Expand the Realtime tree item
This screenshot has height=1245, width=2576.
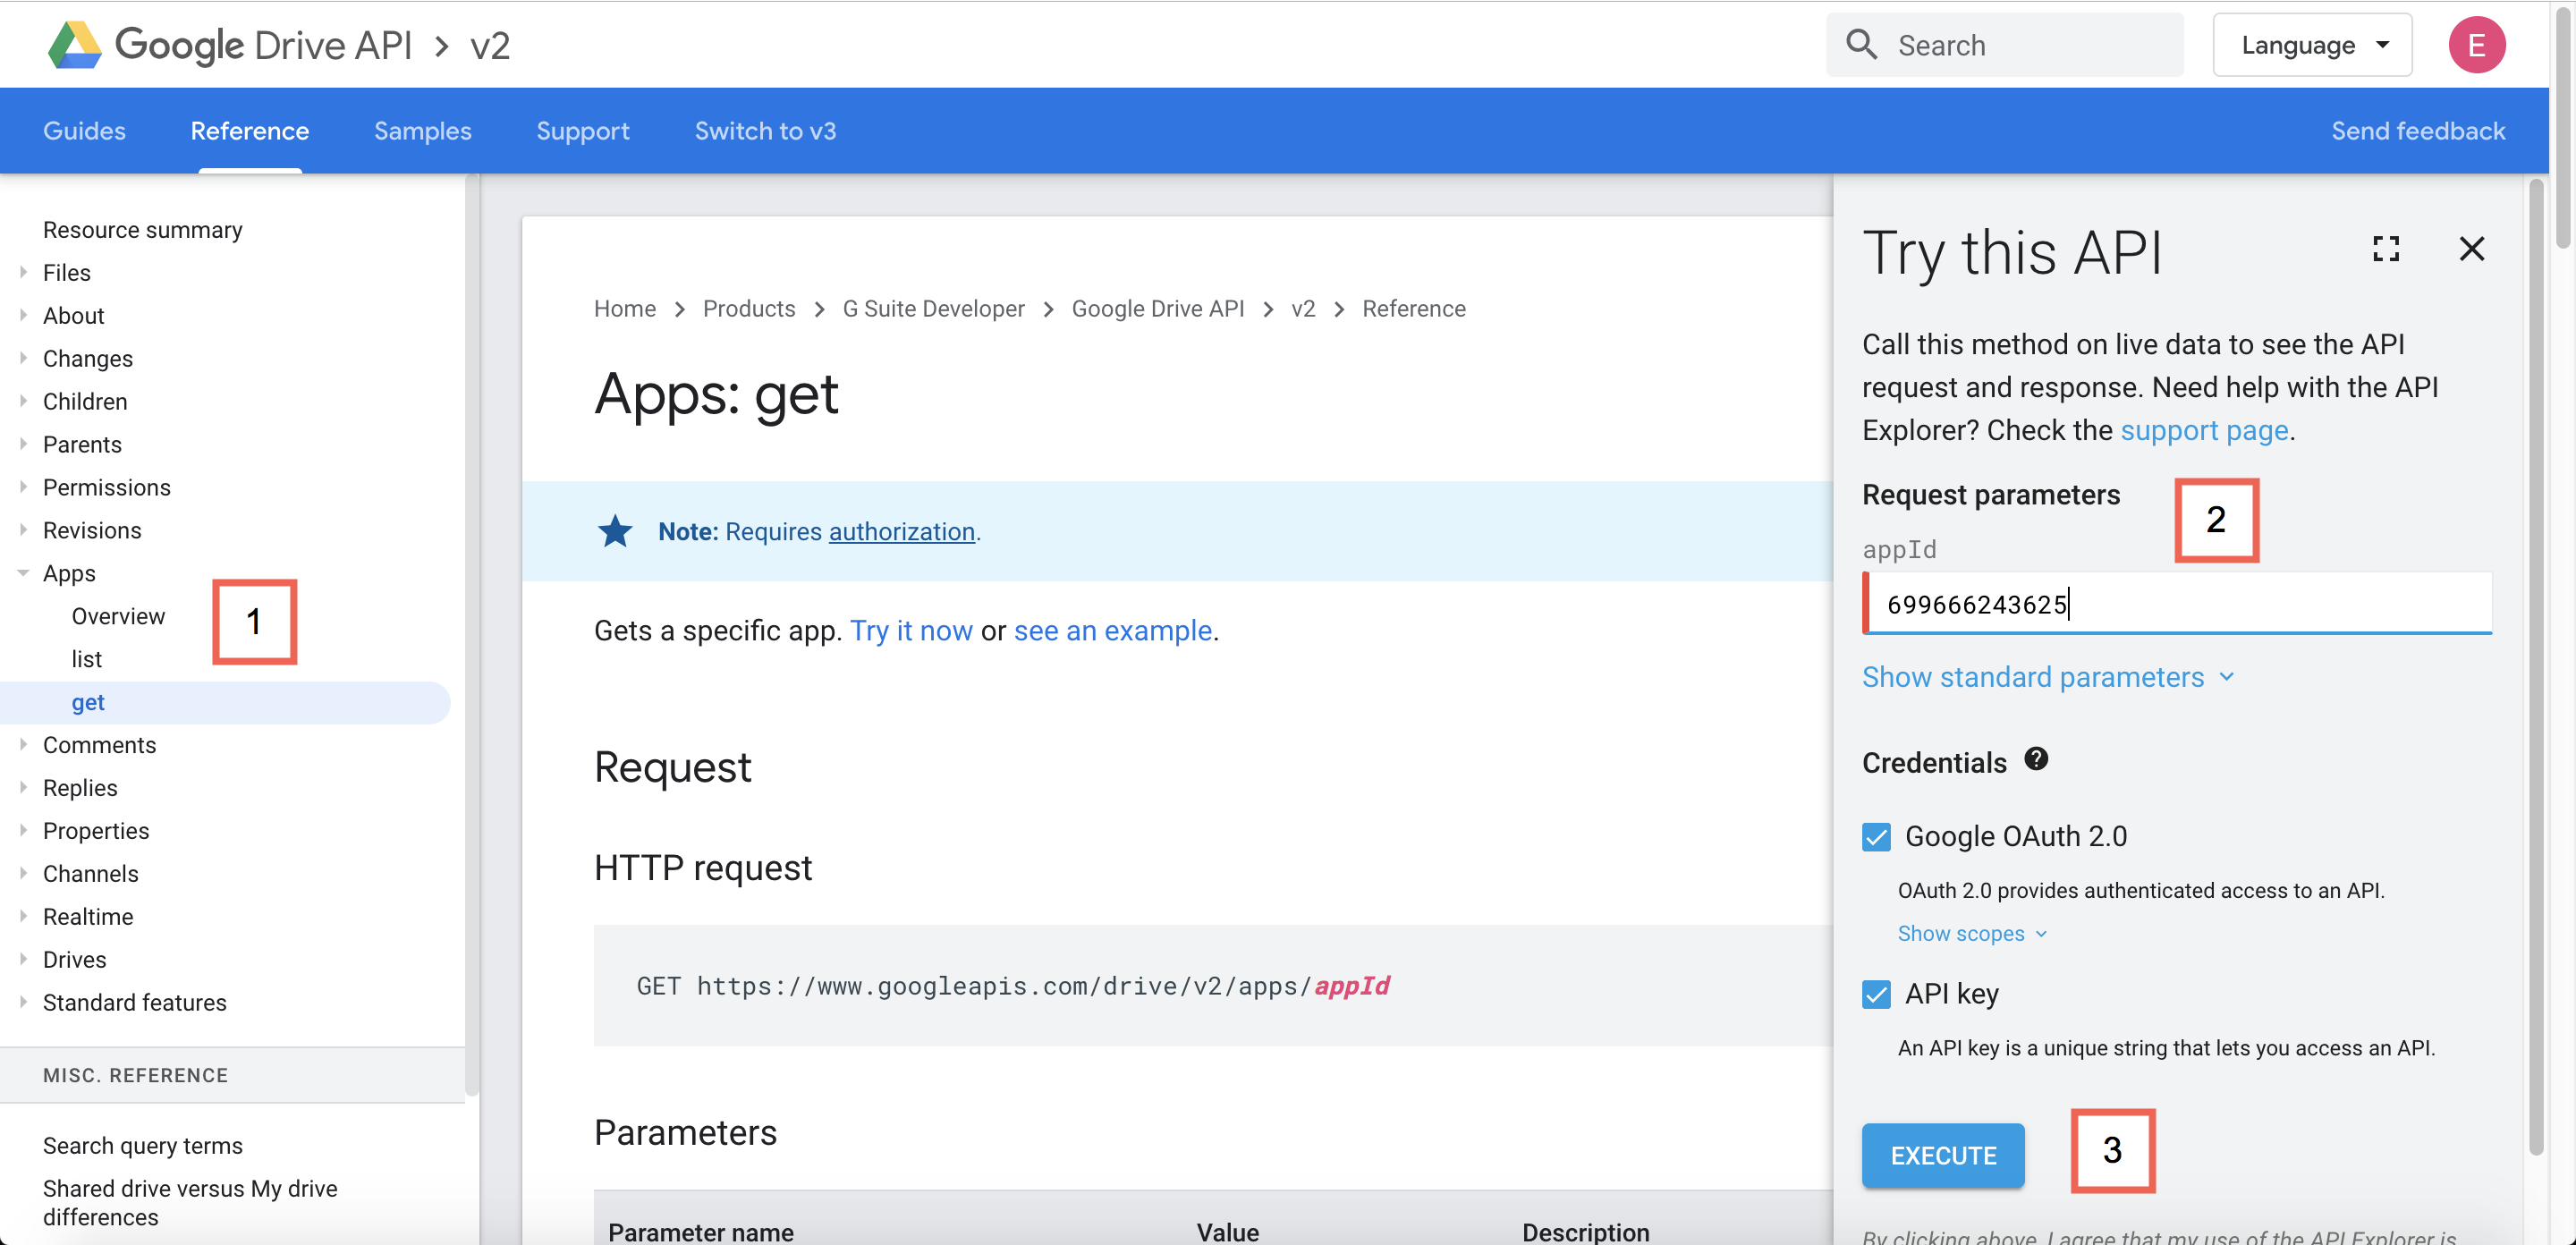point(23,916)
